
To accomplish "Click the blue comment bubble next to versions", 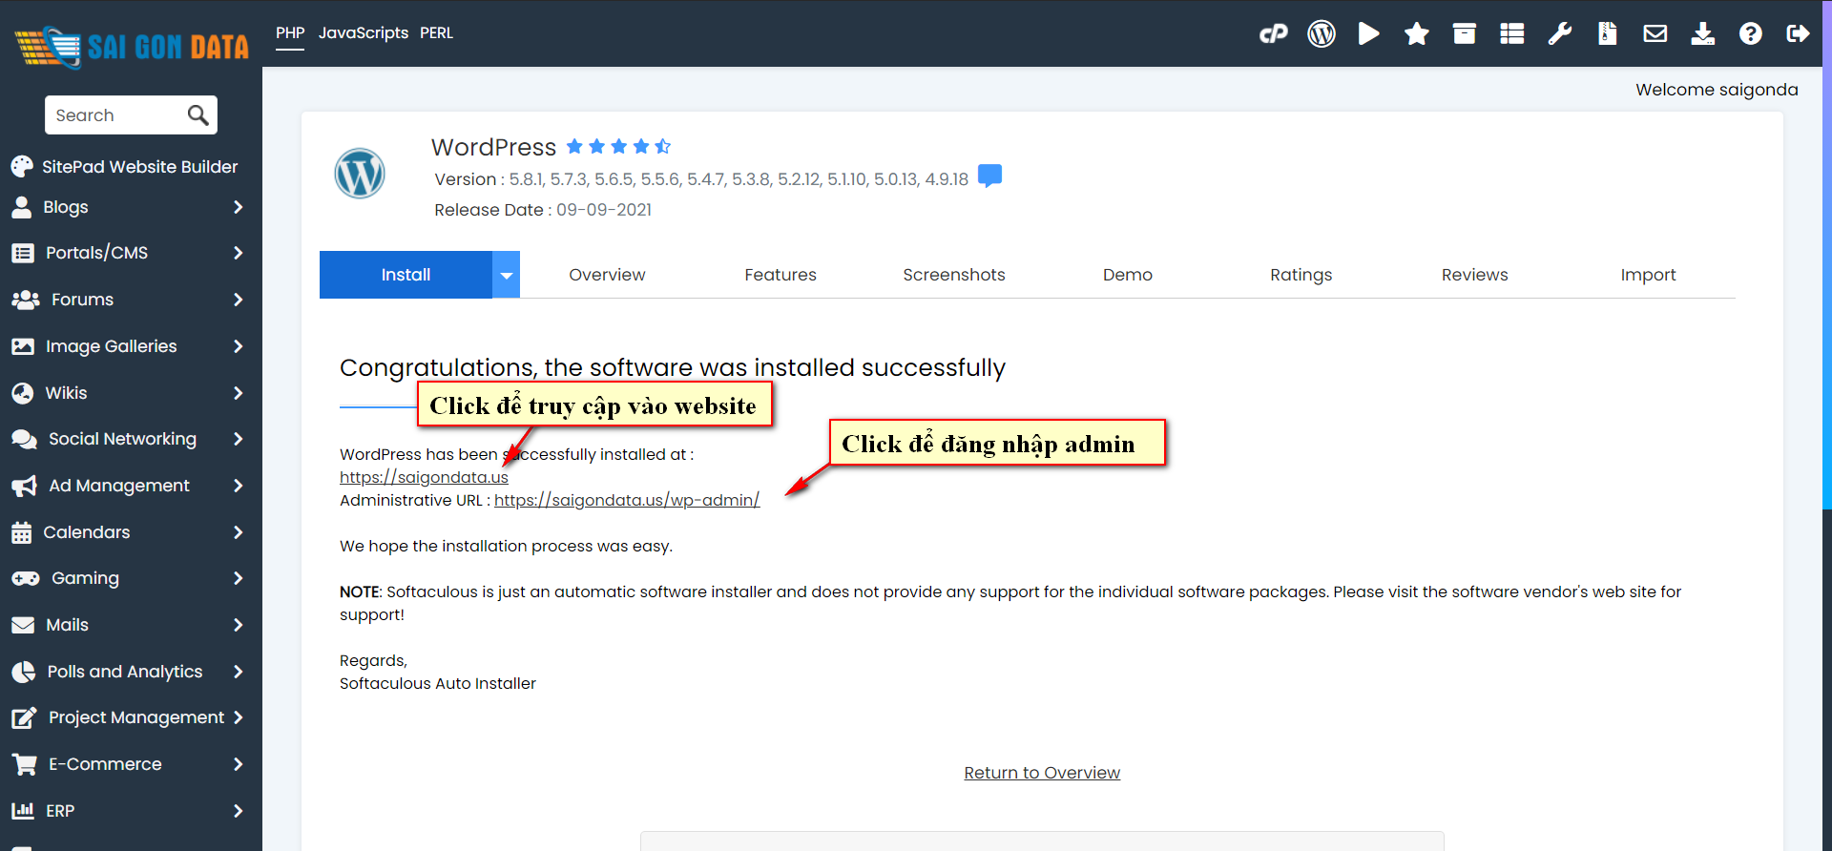I will 990,176.
